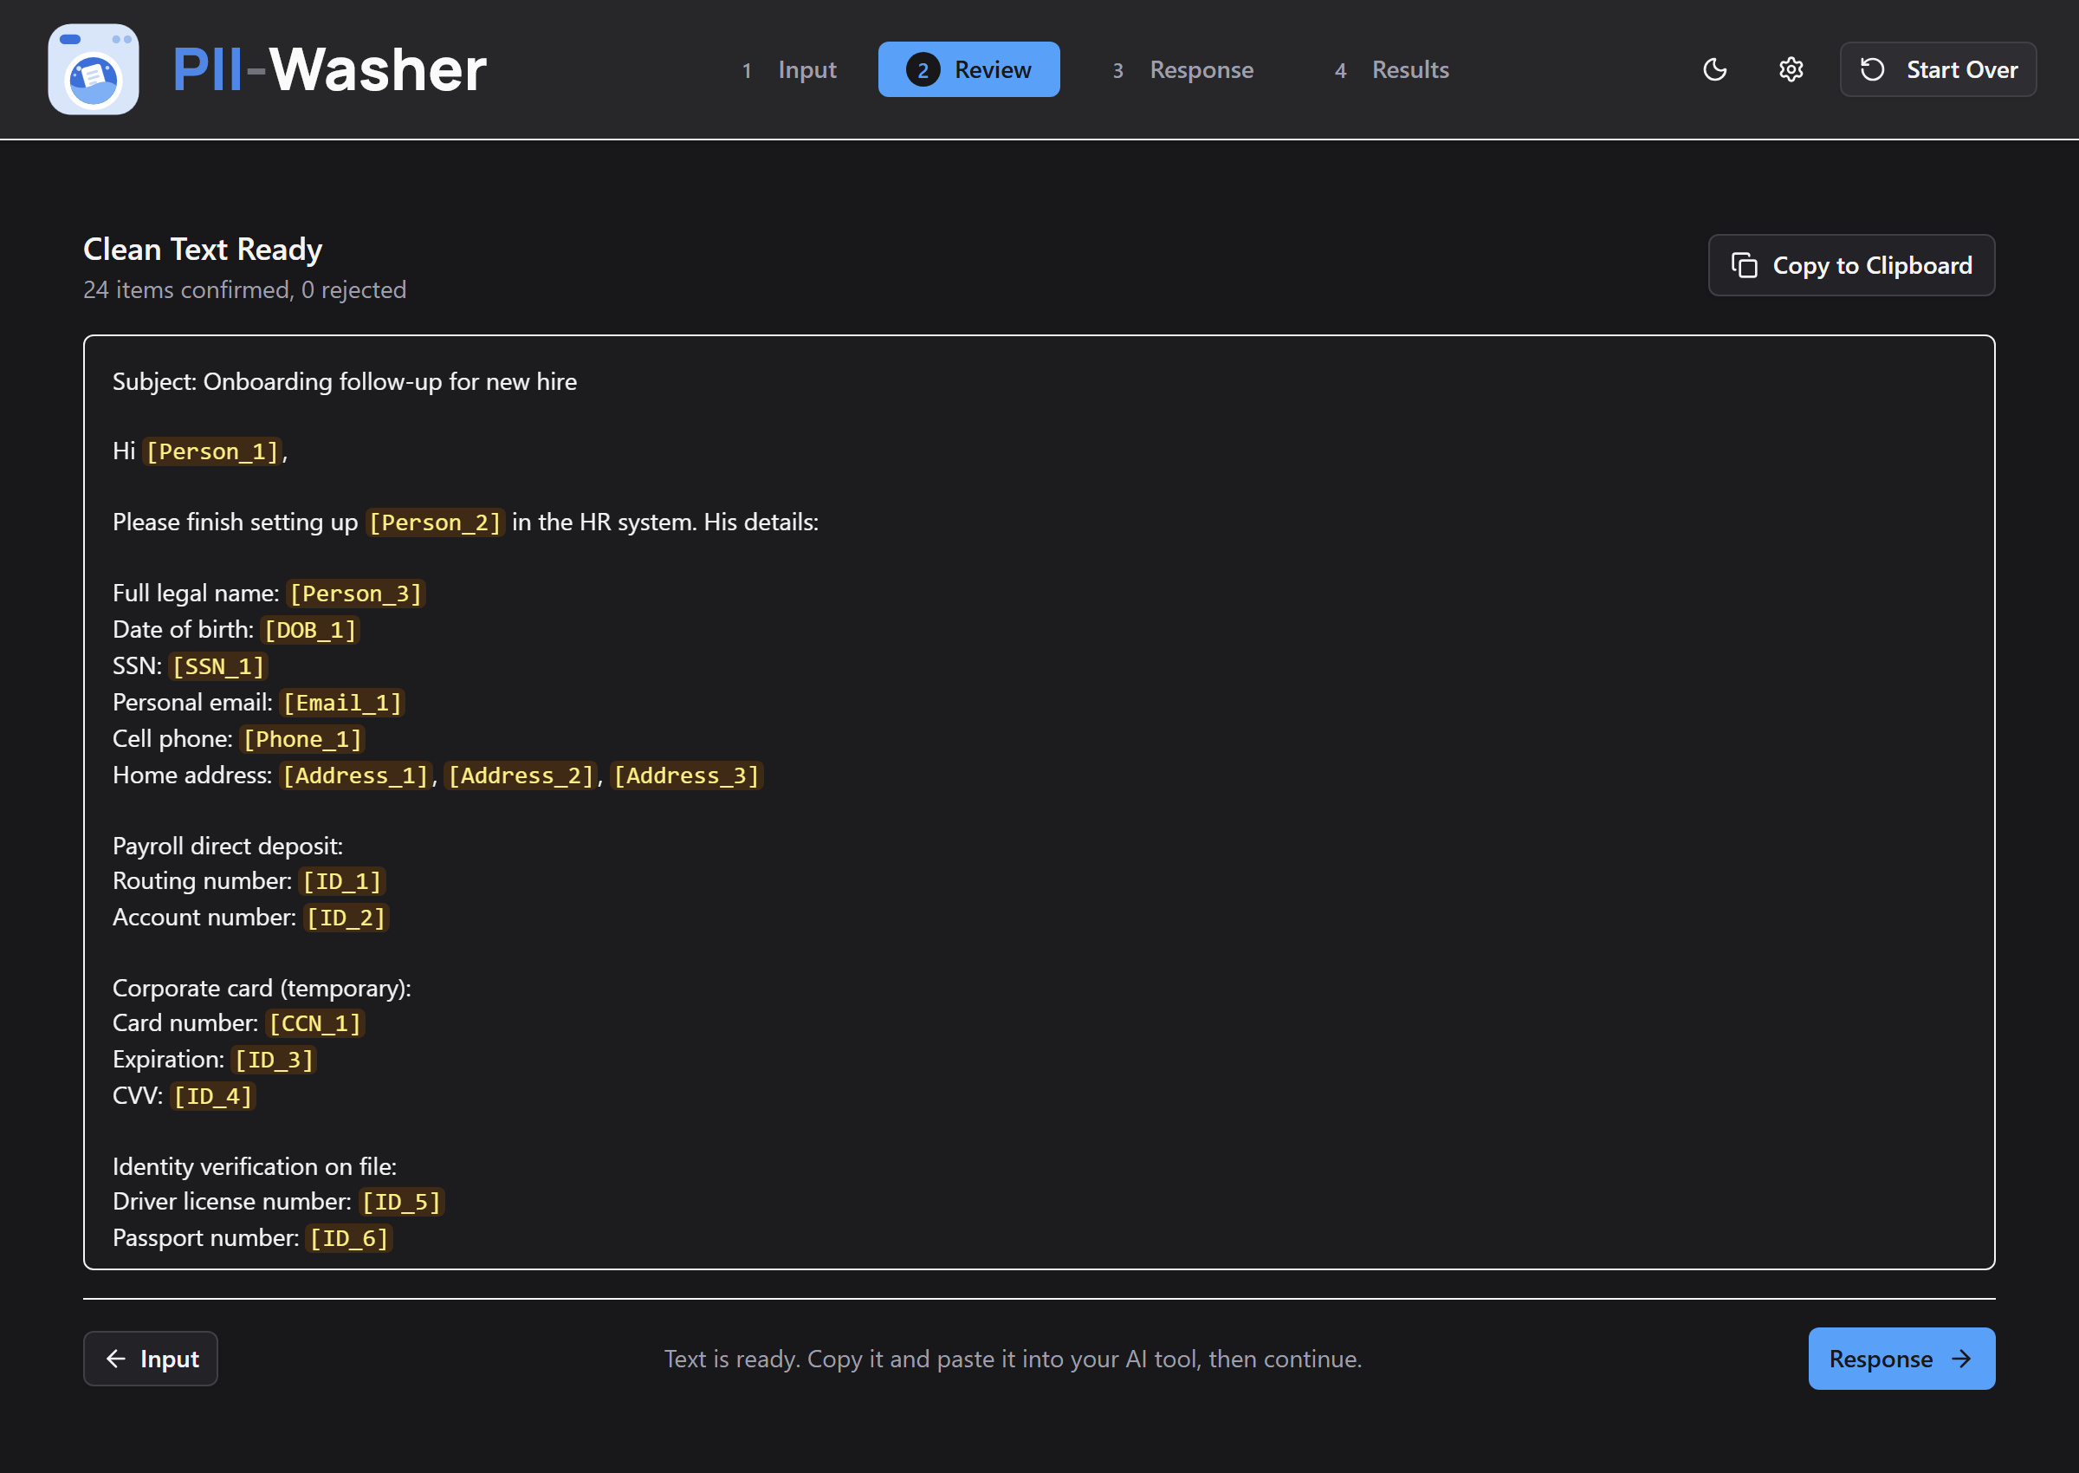
Task: Click the 'Text is ready' hint message
Action: tap(1013, 1359)
